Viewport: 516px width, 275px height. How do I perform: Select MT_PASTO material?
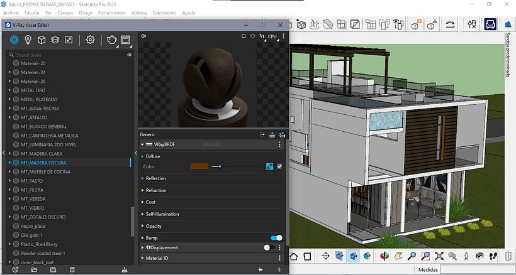[31, 181]
